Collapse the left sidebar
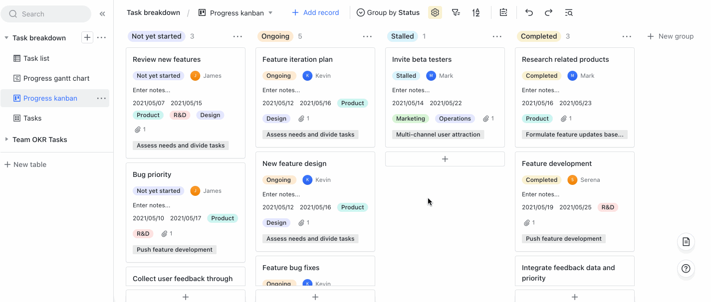 102,13
